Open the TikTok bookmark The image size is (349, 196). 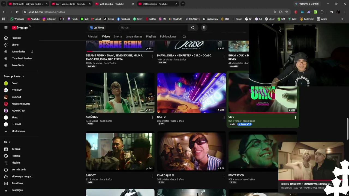pyautogui.click(x=109, y=19)
